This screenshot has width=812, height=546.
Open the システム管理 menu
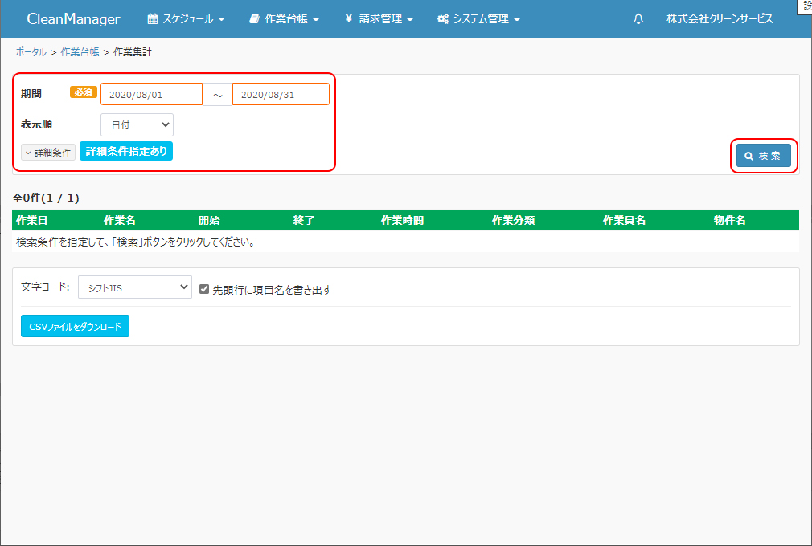coord(478,19)
